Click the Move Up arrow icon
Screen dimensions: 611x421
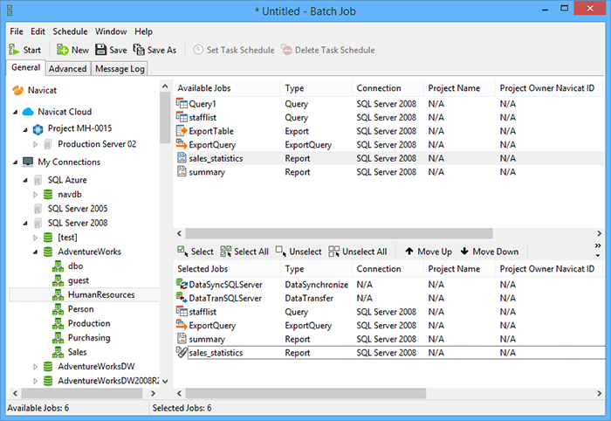[409, 252]
